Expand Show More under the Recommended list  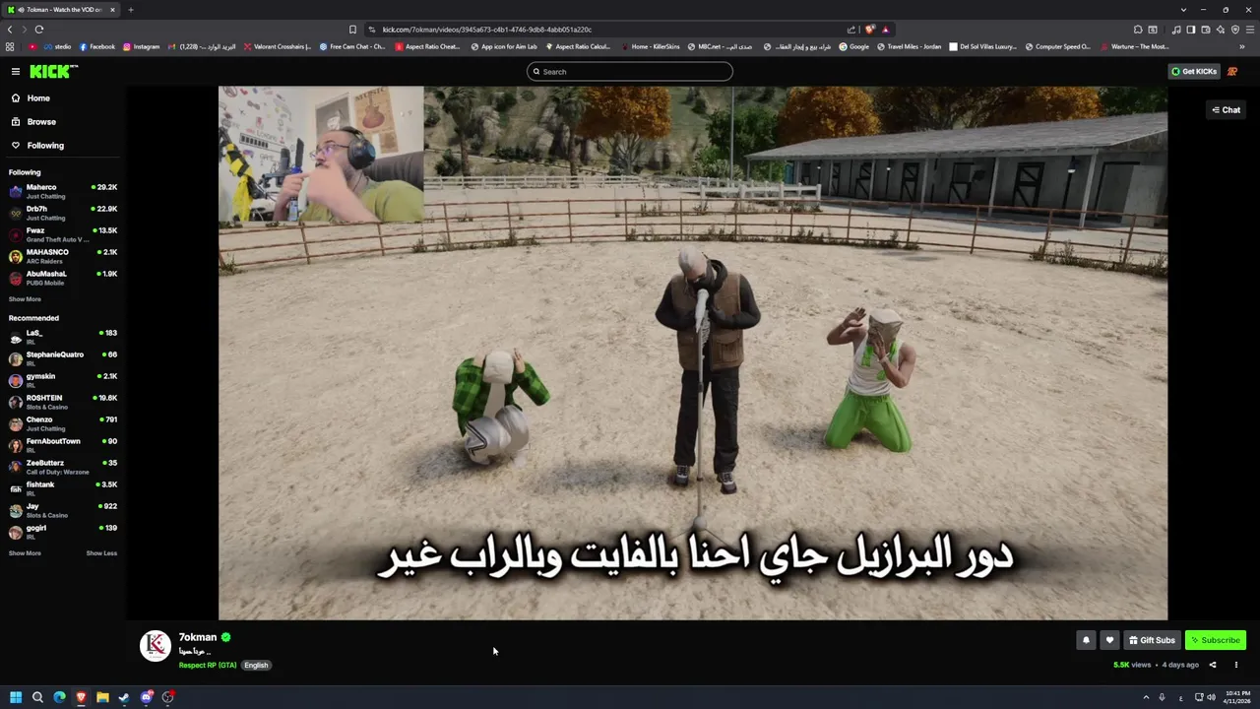25,553
